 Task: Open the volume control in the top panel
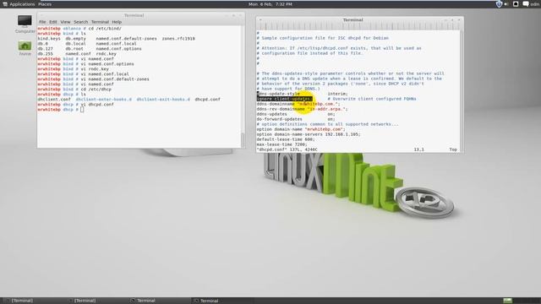pyautogui.click(x=506, y=4)
